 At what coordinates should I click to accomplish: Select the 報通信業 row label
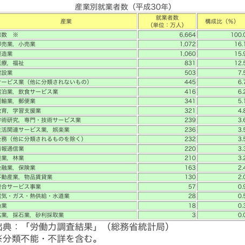click(x=12, y=149)
